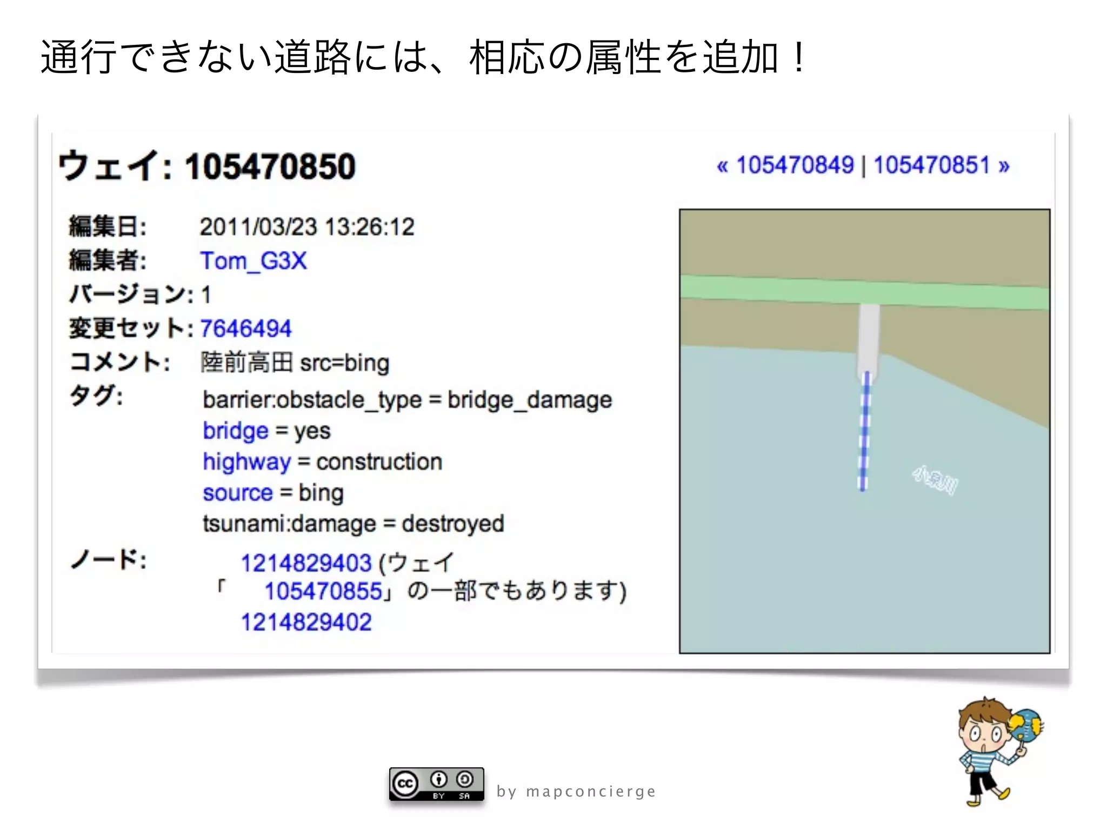
Task: Click the CC circle logo icon
Action: [405, 784]
